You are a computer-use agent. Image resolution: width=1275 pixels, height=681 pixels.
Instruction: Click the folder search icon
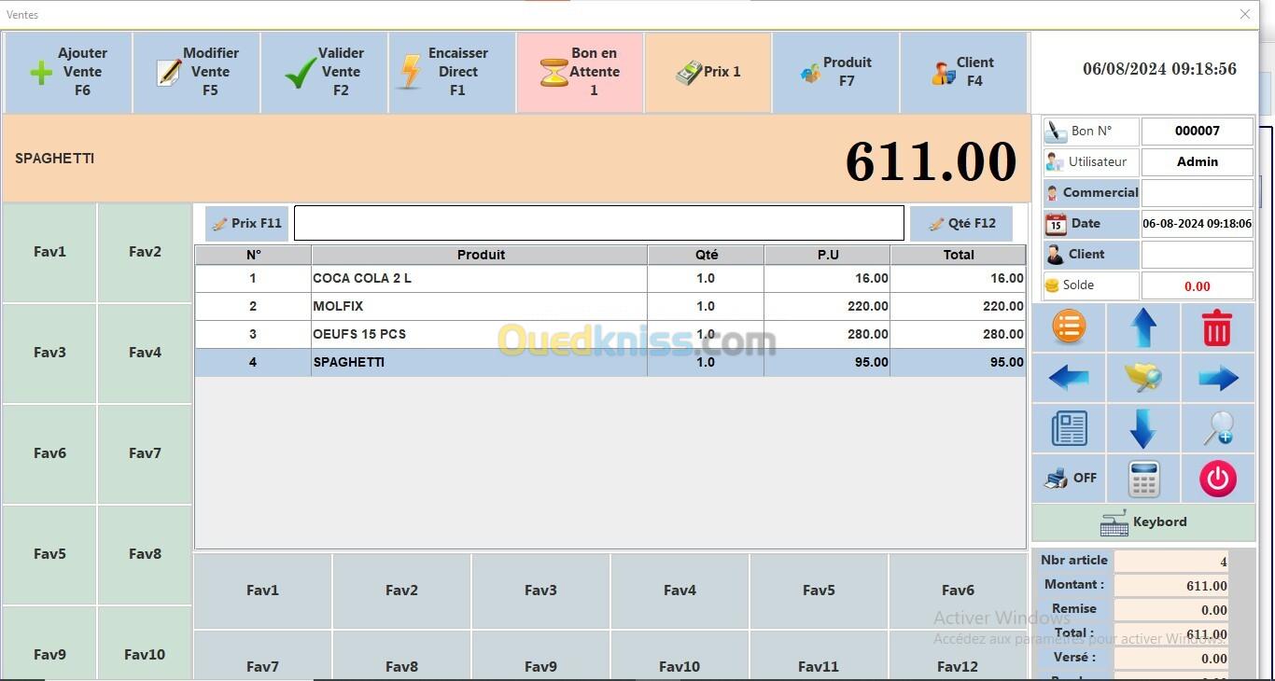(x=1143, y=378)
